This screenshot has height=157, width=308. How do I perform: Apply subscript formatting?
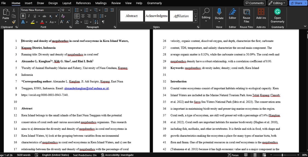[50, 16]
